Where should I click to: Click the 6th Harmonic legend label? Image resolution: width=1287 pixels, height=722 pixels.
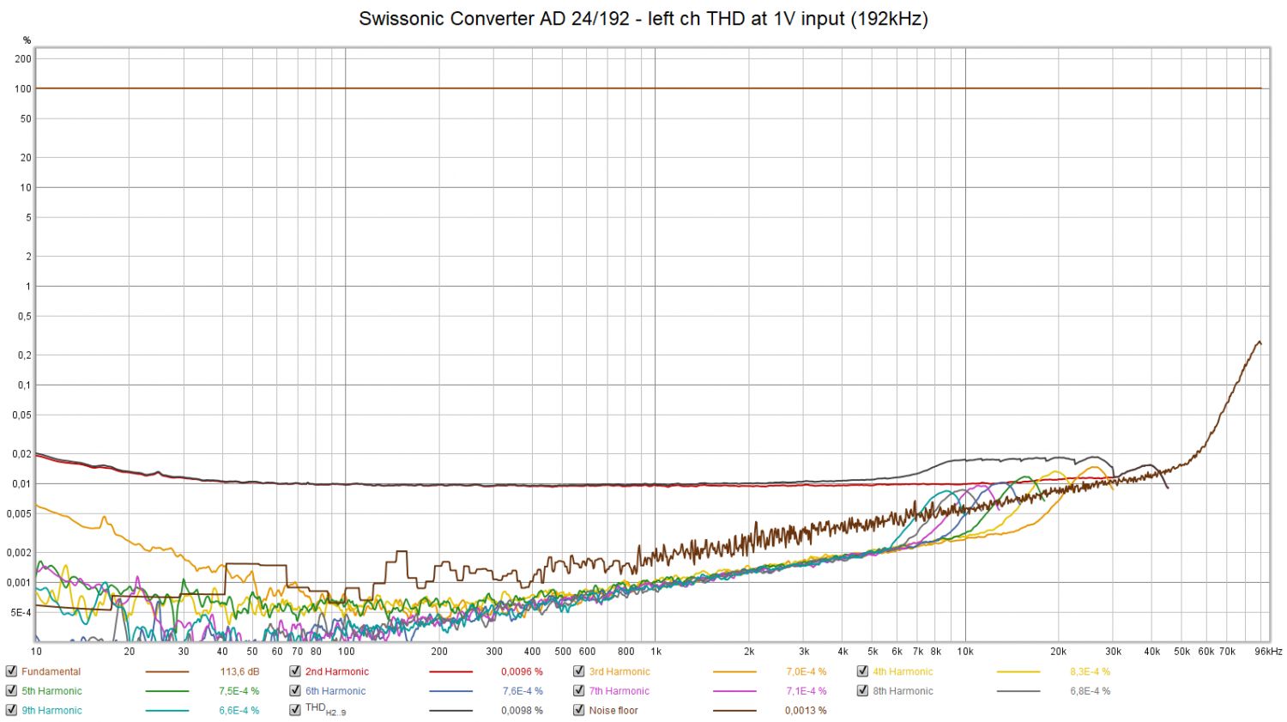click(335, 690)
